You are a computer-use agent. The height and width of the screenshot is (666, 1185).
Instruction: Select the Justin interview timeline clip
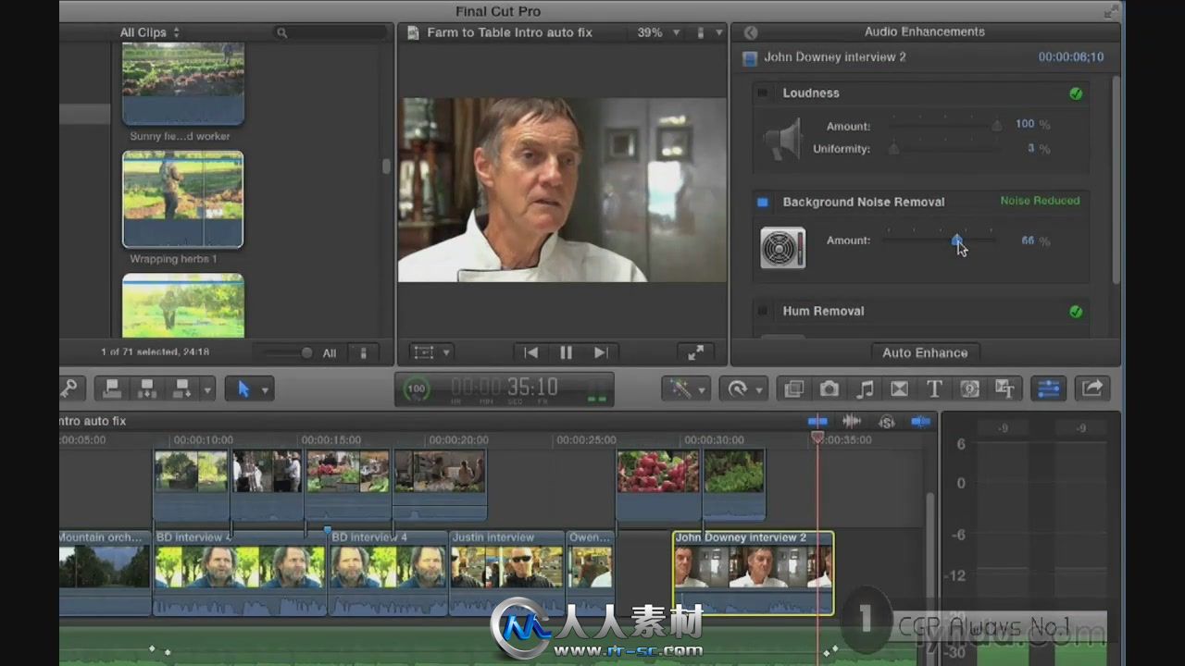[x=506, y=573]
